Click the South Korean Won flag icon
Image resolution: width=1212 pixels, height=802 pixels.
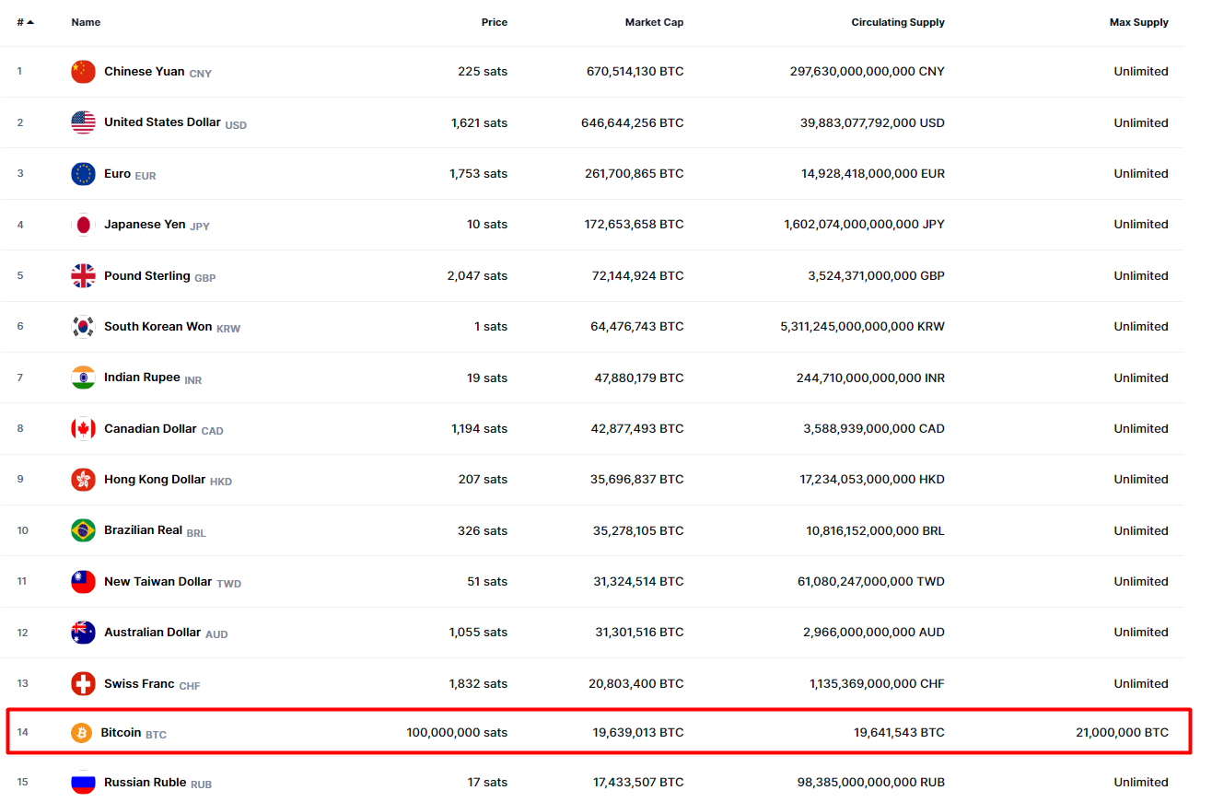coord(83,327)
